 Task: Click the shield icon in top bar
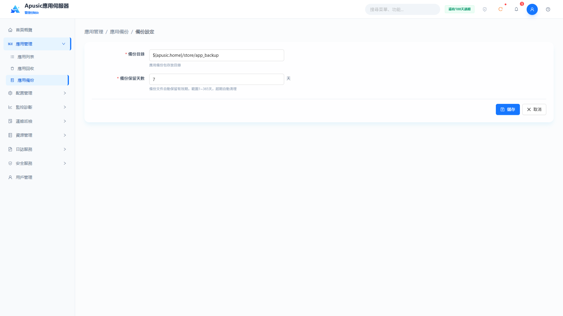[485, 9]
